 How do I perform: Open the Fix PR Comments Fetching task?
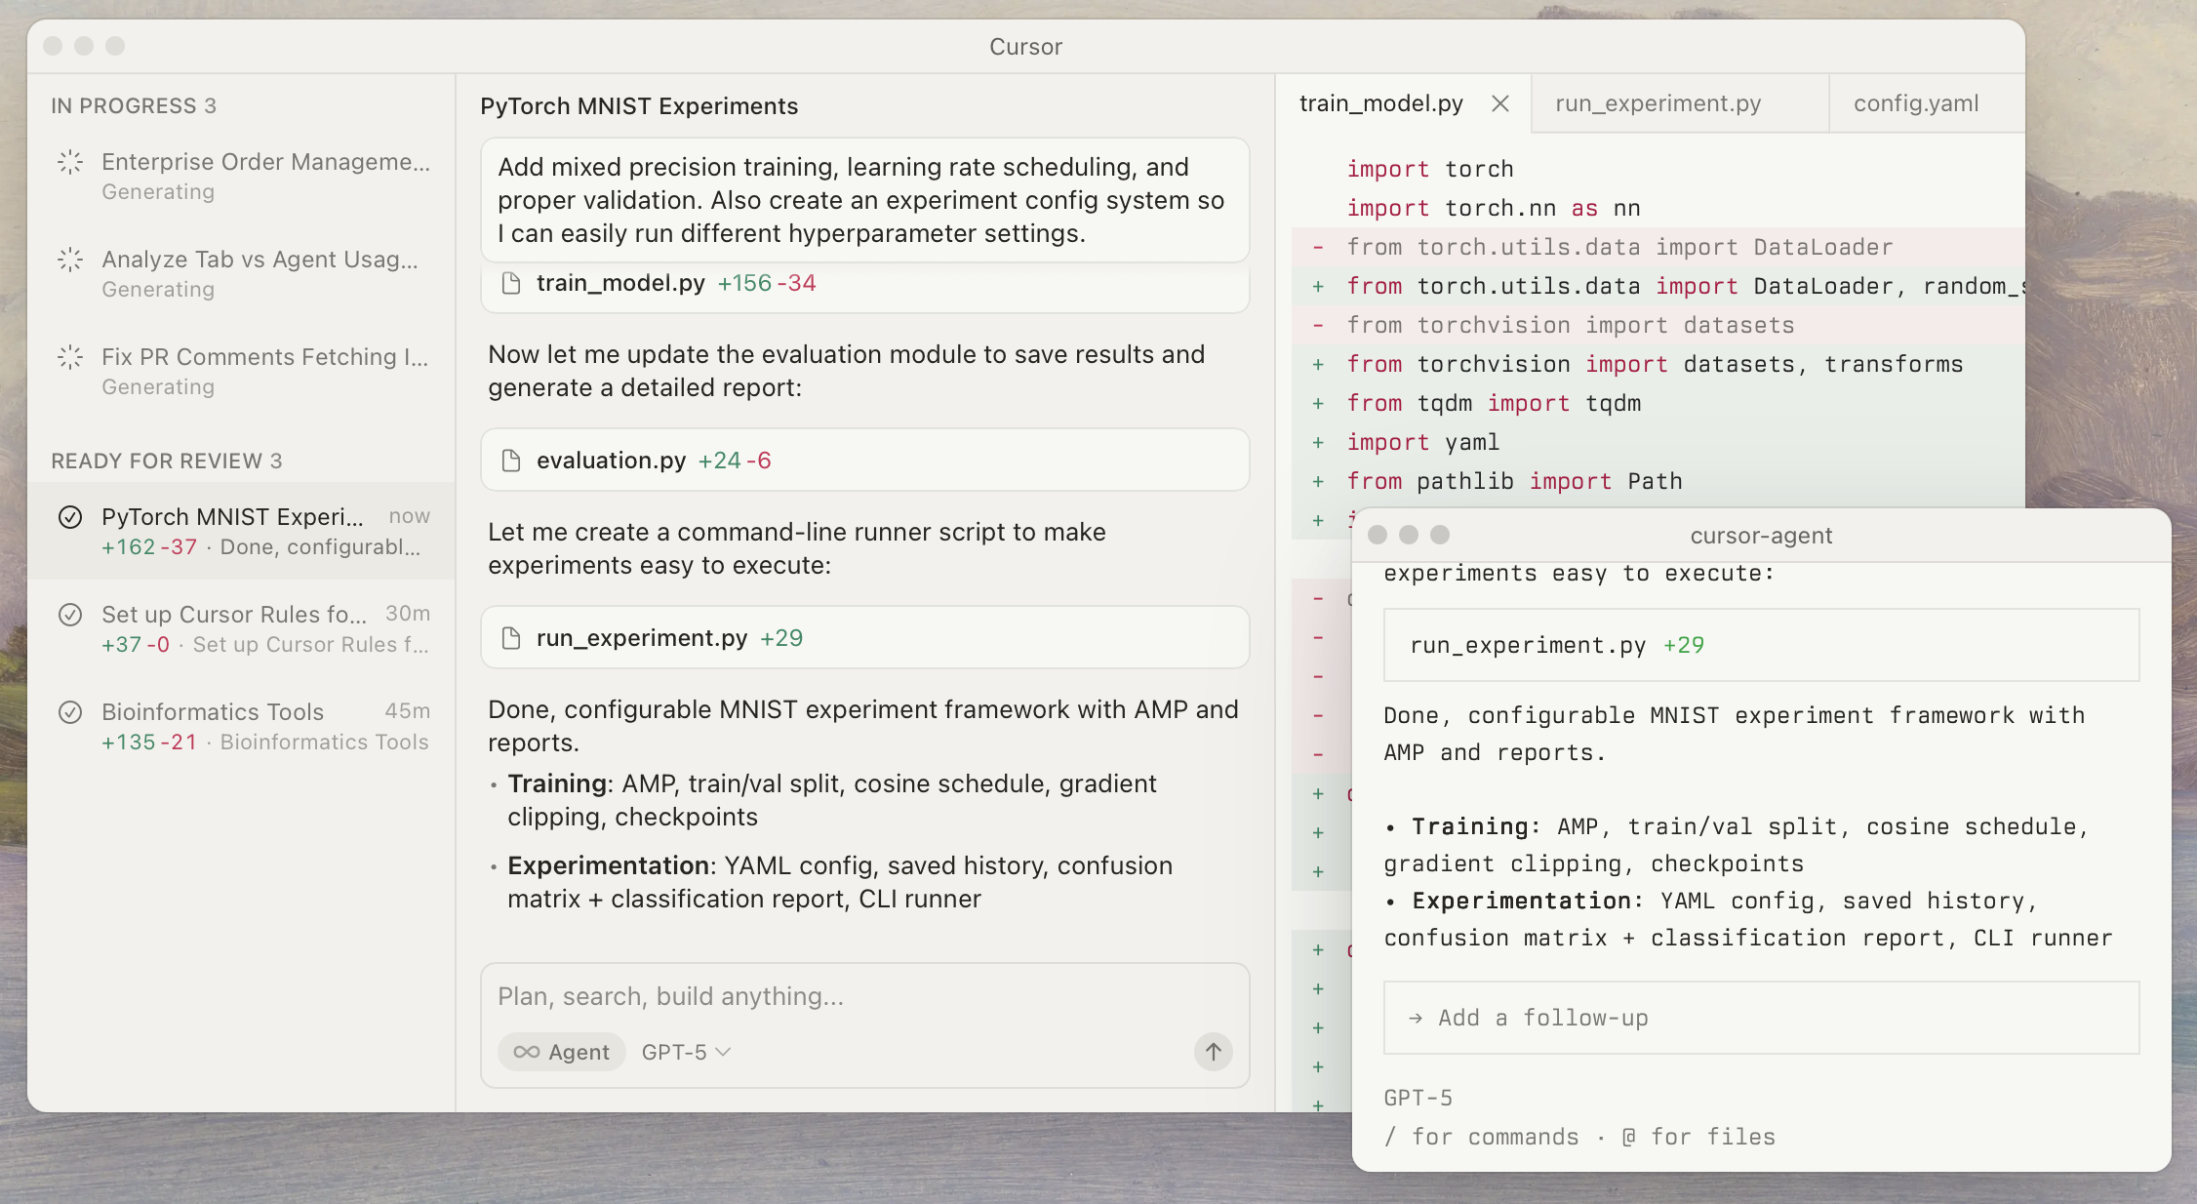[x=242, y=371]
